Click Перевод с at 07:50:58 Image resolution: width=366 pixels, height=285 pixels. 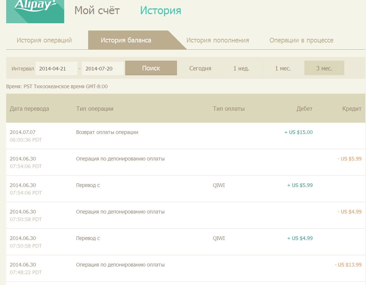(88, 238)
